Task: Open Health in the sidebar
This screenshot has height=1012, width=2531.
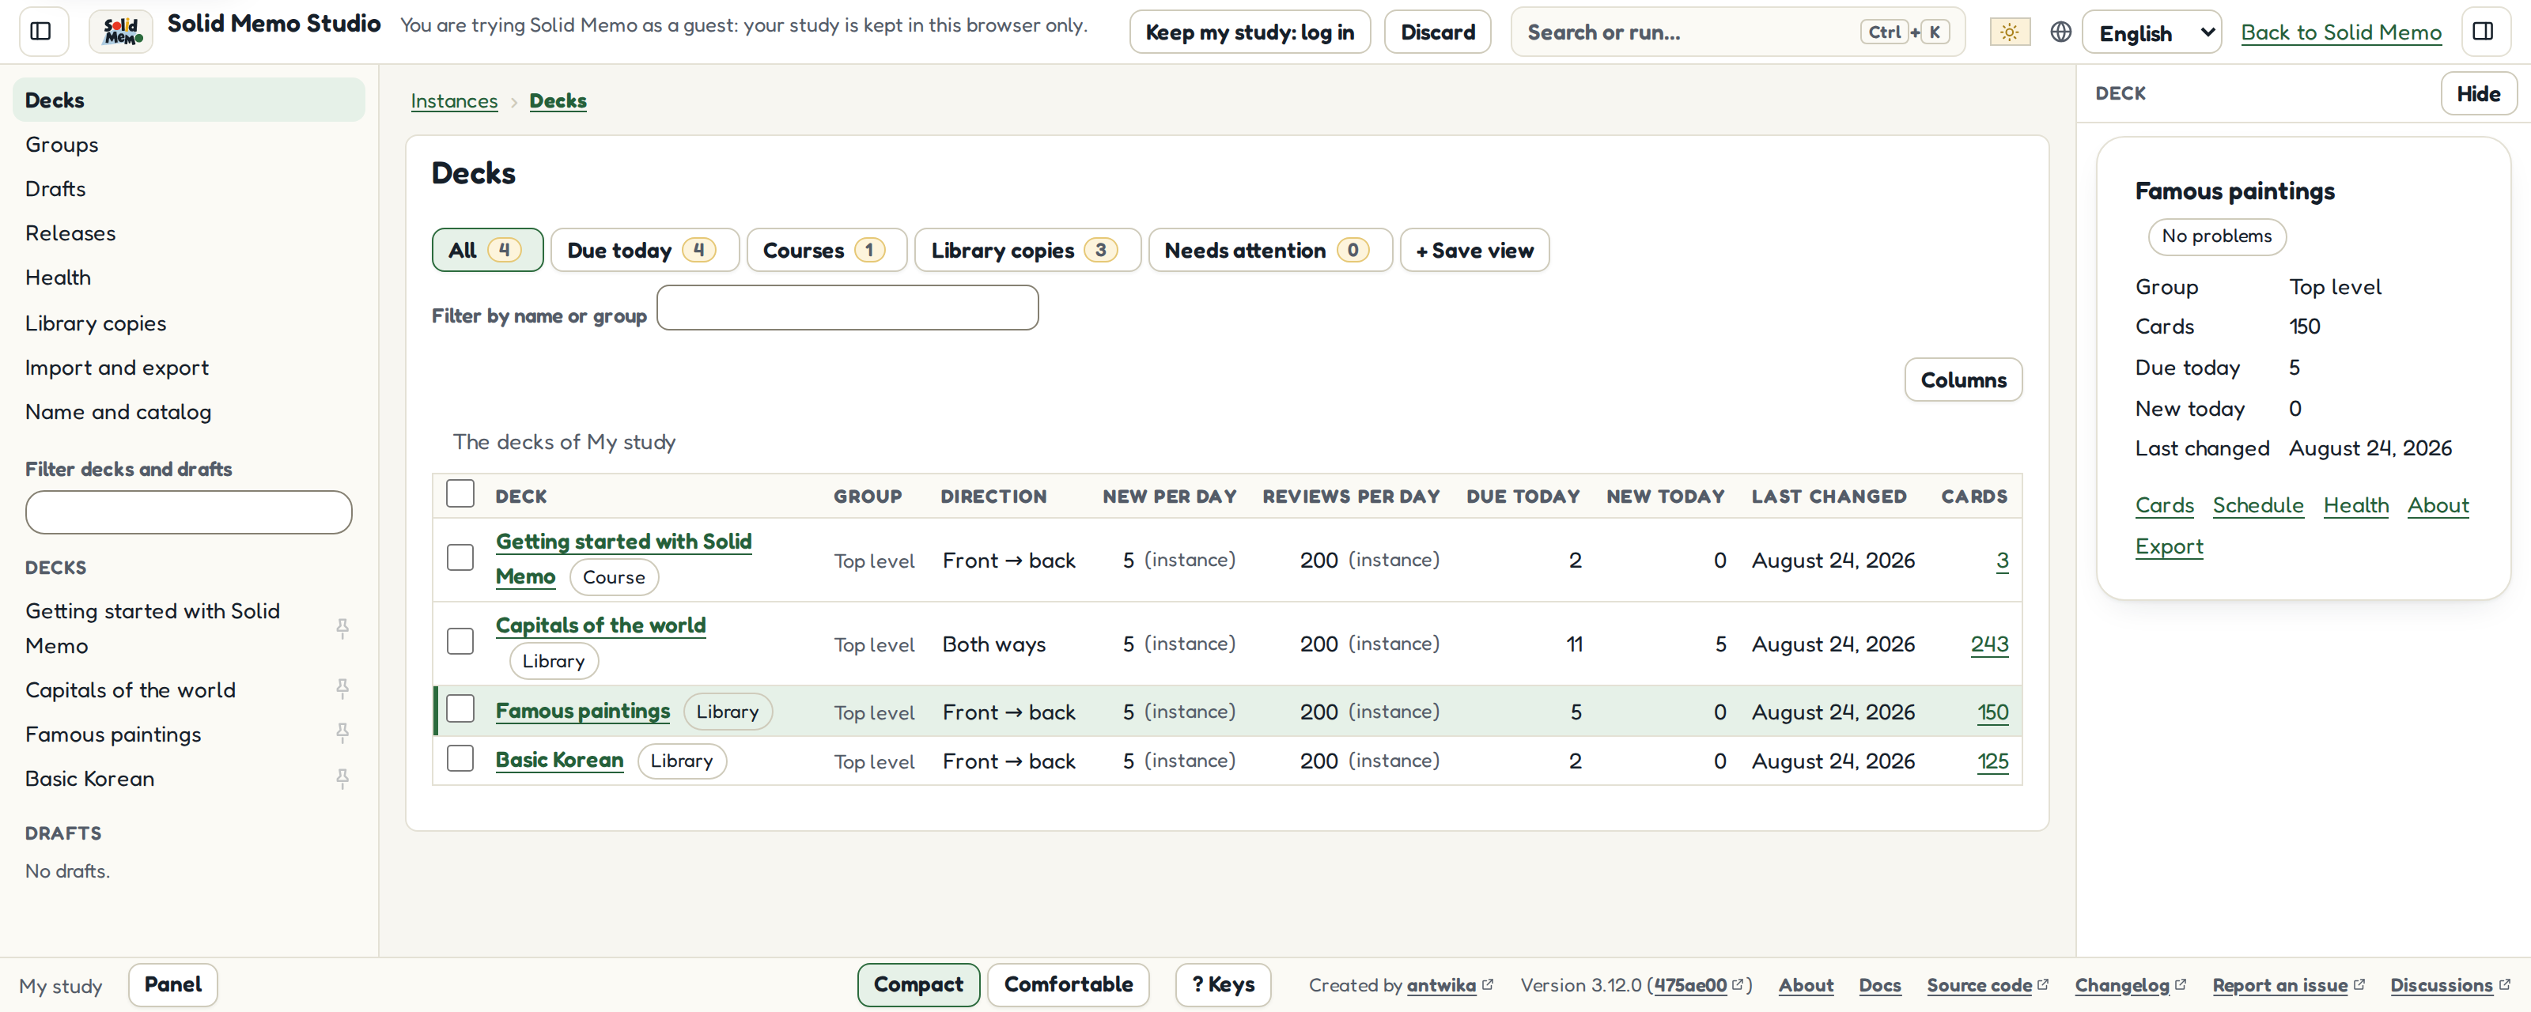Action: 189,278
